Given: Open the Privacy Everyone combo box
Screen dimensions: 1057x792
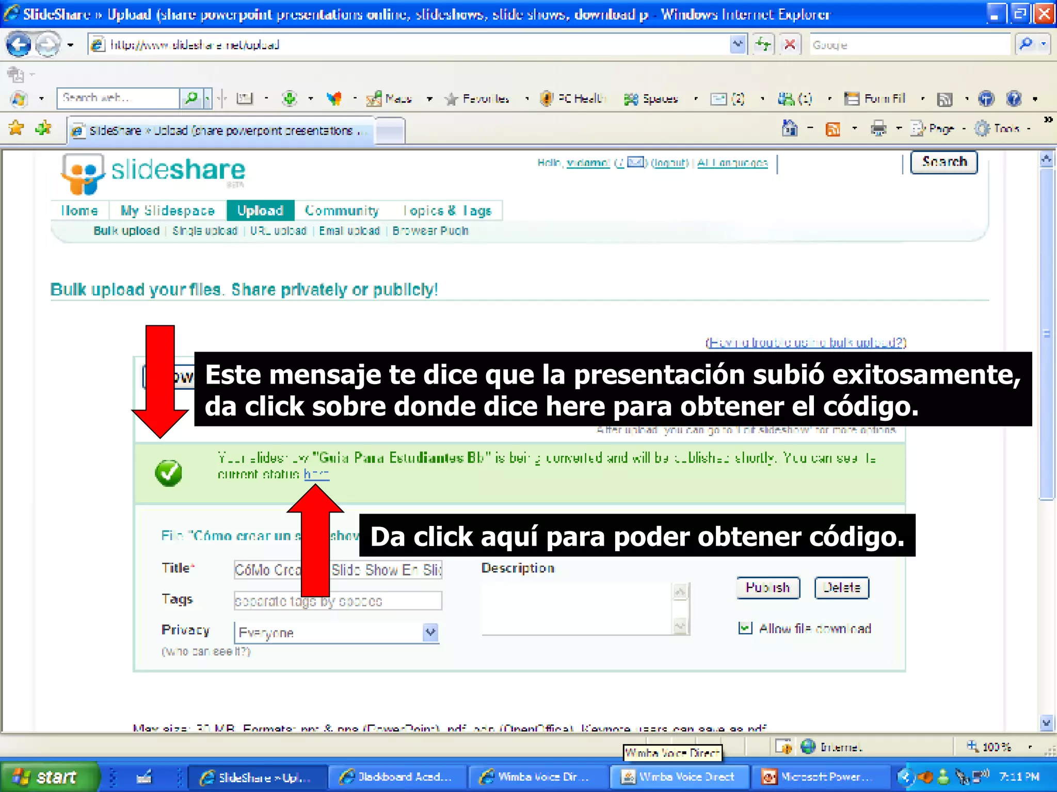Looking at the screenshot, I should 337,632.
